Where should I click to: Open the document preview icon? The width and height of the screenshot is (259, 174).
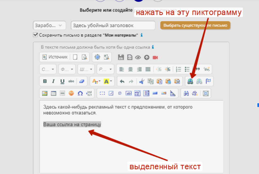click(x=84, y=57)
